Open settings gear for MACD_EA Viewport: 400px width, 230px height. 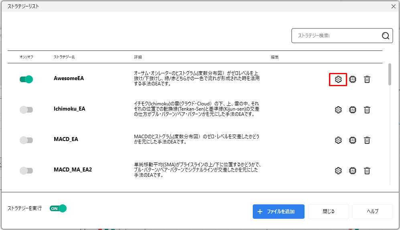pos(338,140)
